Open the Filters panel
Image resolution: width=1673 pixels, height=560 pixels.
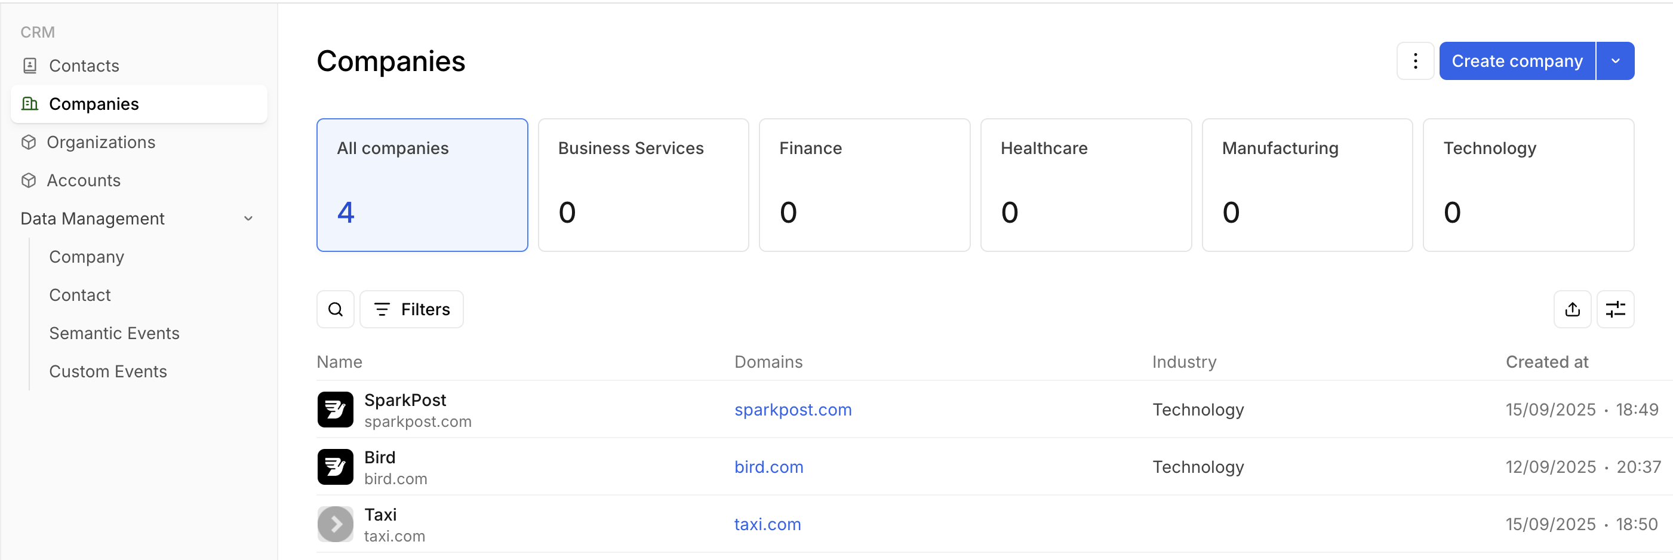pyautogui.click(x=412, y=309)
